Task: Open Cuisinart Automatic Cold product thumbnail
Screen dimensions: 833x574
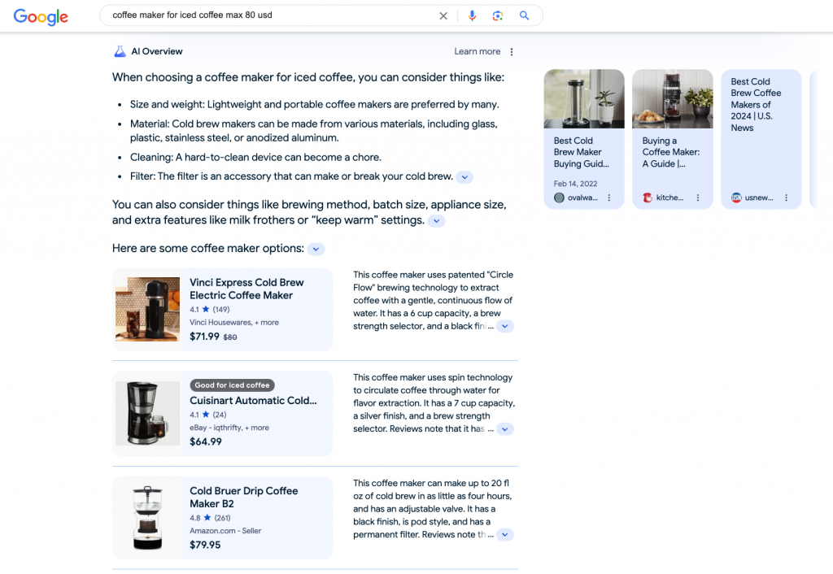Action: 148,413
